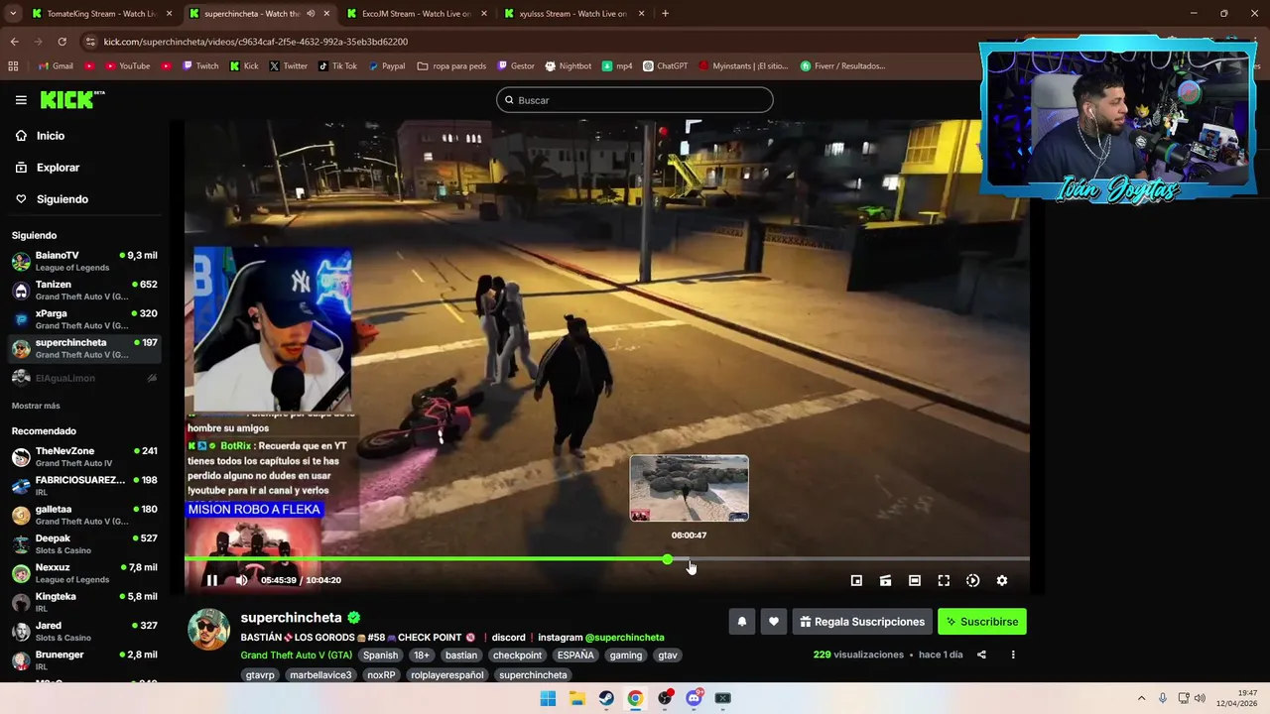
Task: Click Regala Suscripciones button
Action: pyautogui.click(x=862, y=622)
